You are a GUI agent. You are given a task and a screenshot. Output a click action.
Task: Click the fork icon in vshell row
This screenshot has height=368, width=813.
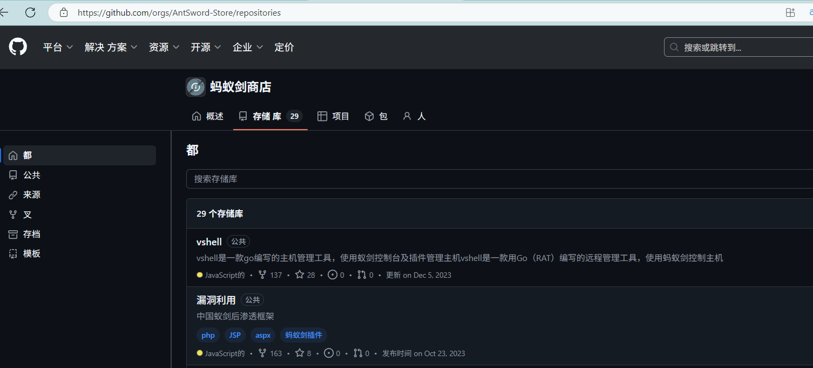[x=262, y=275]
